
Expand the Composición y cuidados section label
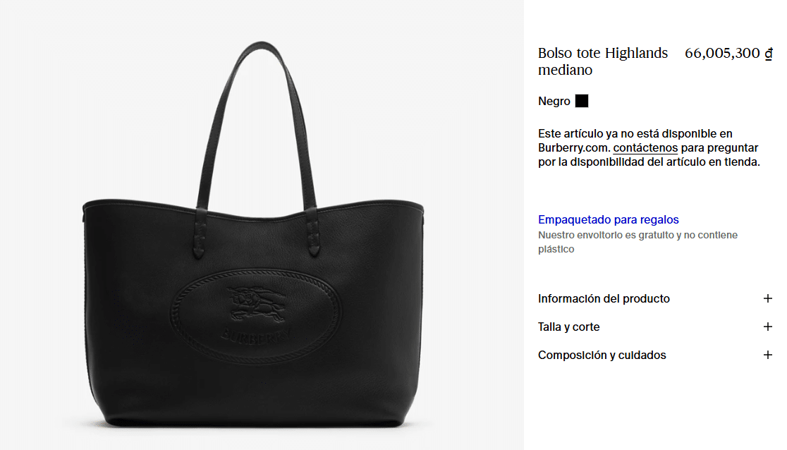[602, 355]
